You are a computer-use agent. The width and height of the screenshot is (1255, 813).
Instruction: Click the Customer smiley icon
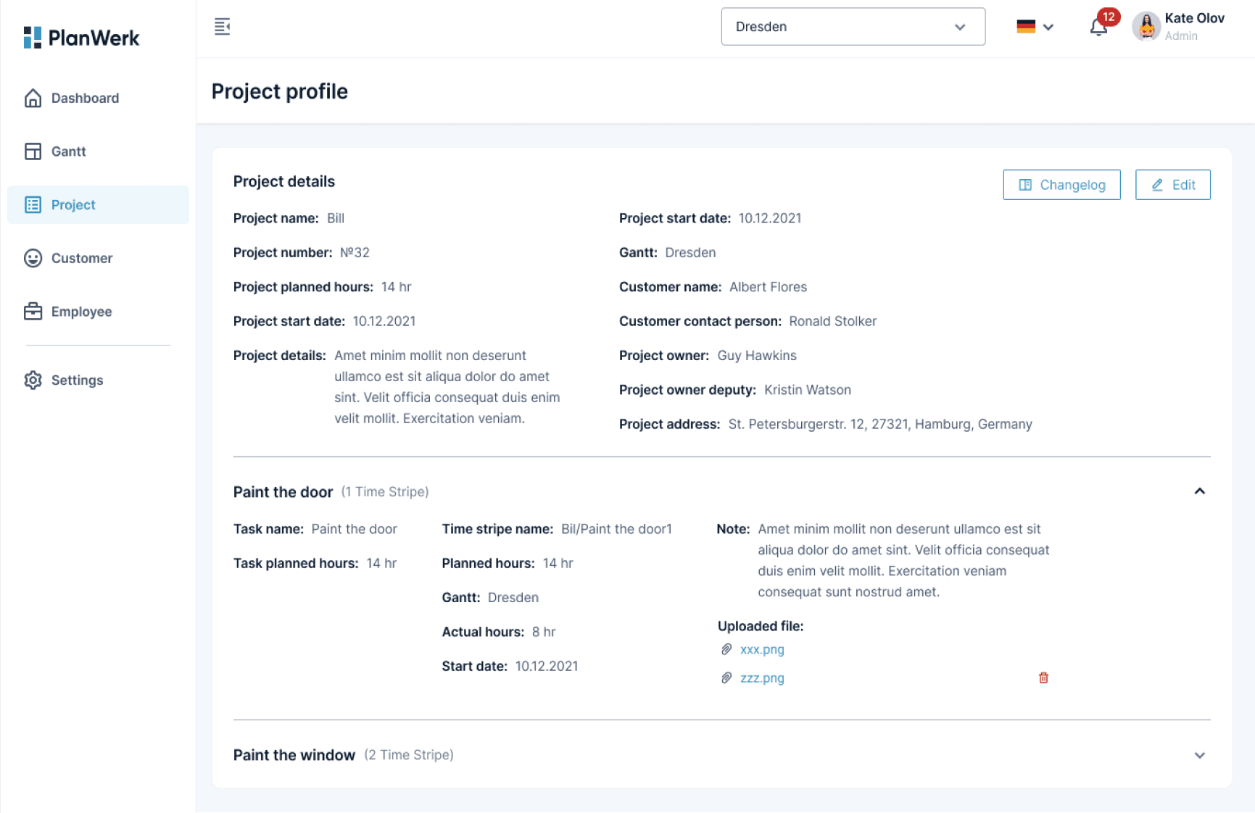point(33,258)
